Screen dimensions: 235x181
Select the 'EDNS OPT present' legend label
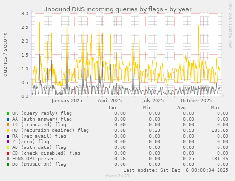click(35, 159)
